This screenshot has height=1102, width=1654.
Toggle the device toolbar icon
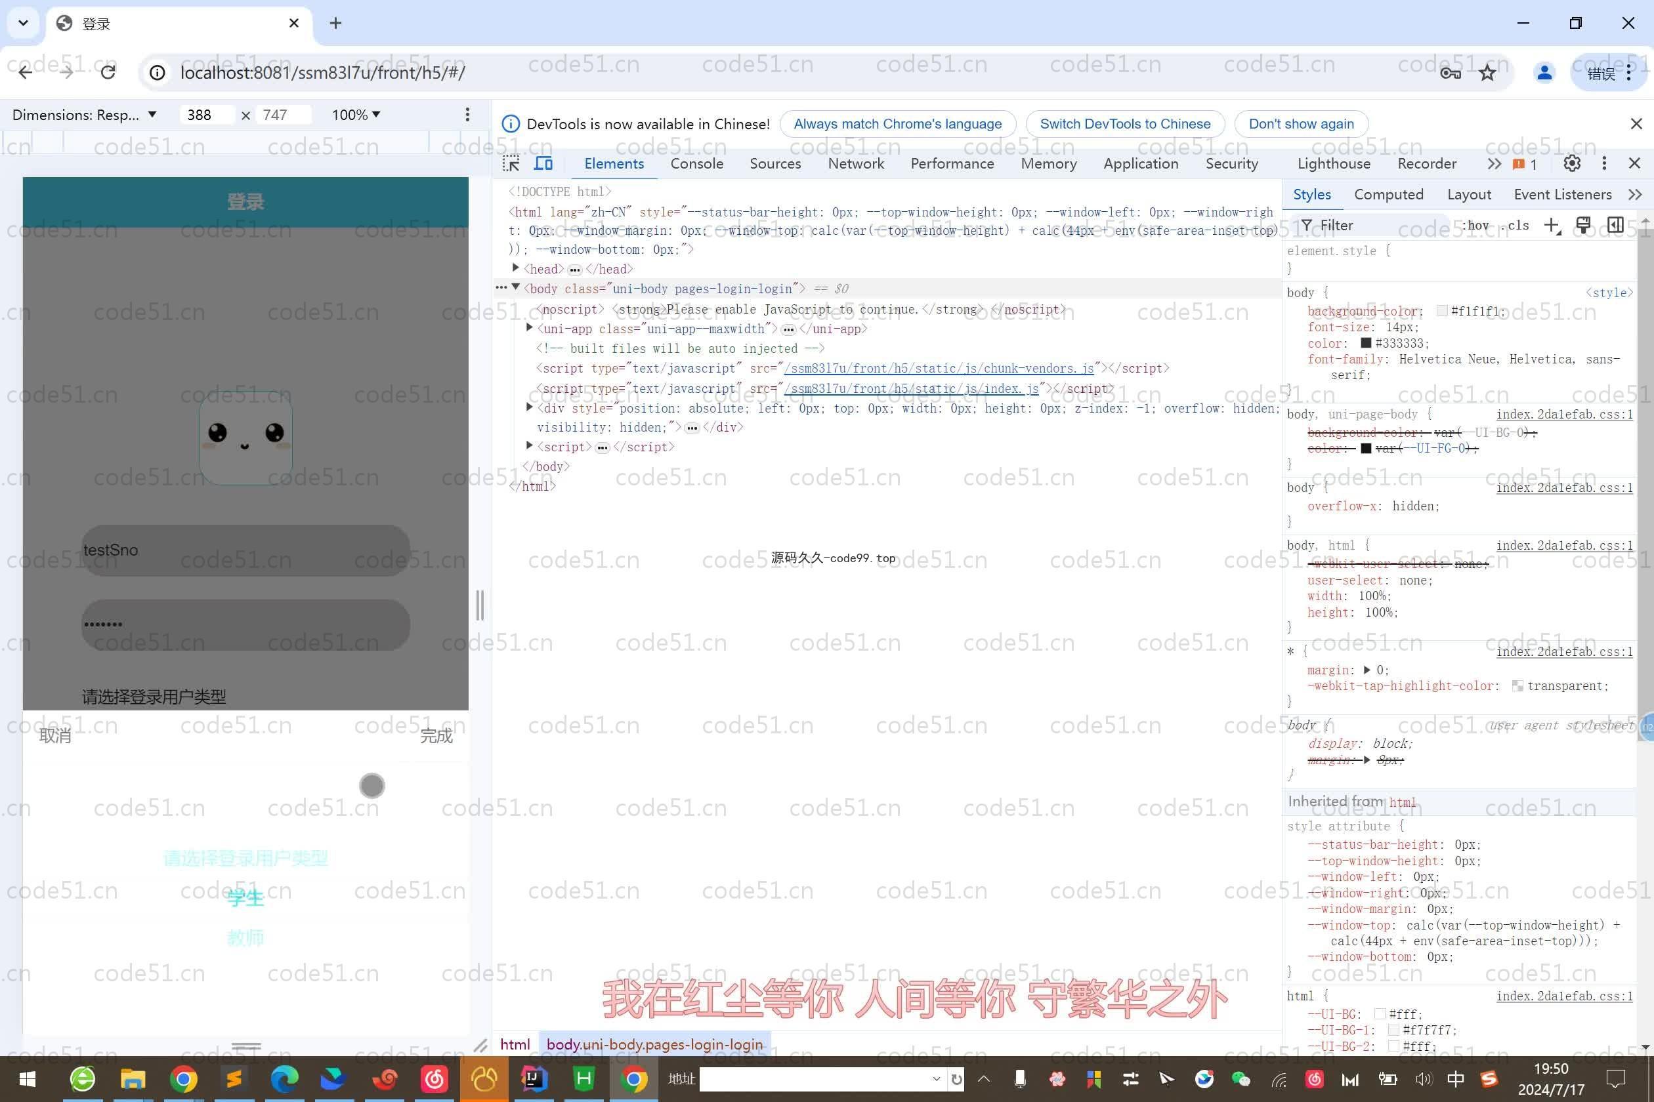[543, 164]
